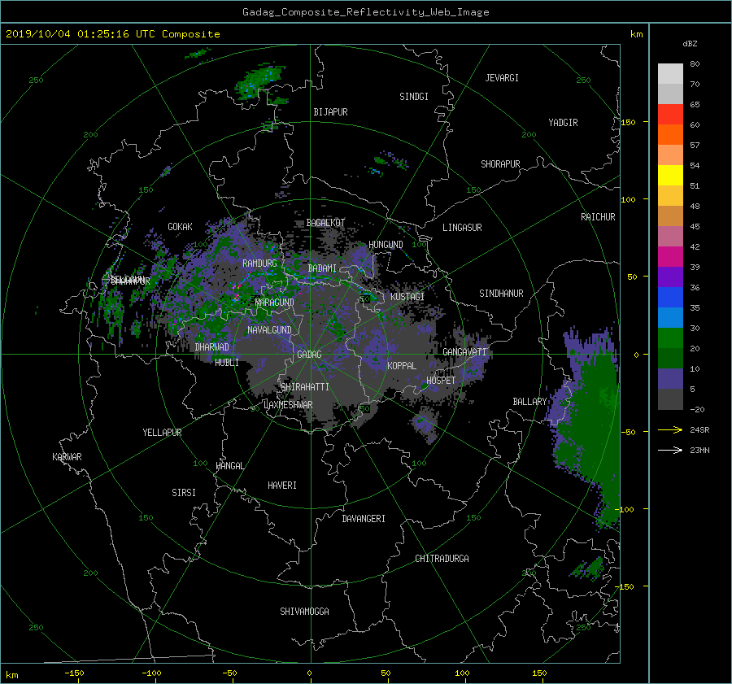
Task: Click the magenta 42 dBZ legend swatch
Action: [x=670, y=257]
